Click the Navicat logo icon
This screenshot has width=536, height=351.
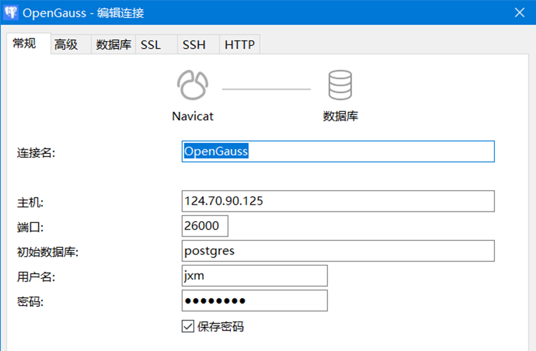193,85
